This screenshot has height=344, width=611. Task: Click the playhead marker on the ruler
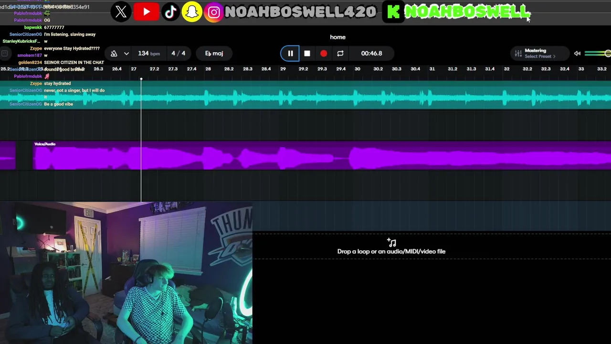[141, 78]
